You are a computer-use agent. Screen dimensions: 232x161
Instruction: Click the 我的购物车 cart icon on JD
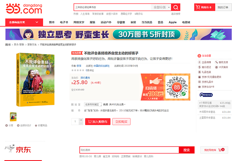pyautogui.click(x=222, y=150)
